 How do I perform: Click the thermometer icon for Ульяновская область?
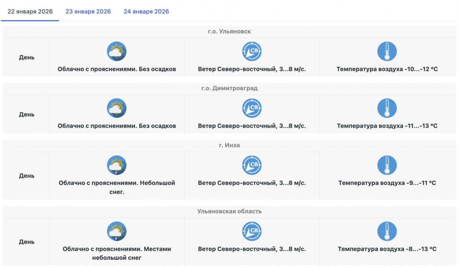(x=387, y=231)
